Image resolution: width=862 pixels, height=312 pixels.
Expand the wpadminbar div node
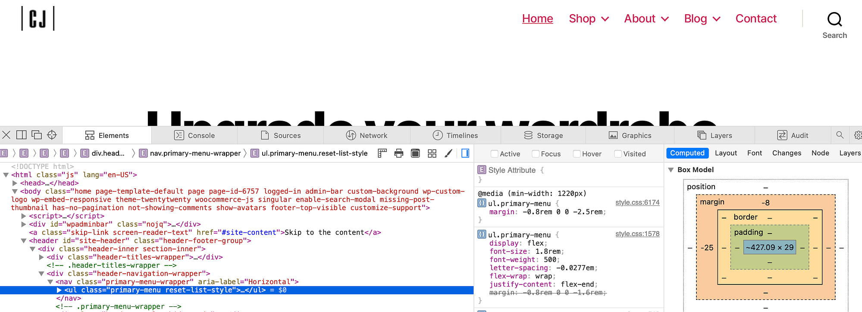pos(24,224)
